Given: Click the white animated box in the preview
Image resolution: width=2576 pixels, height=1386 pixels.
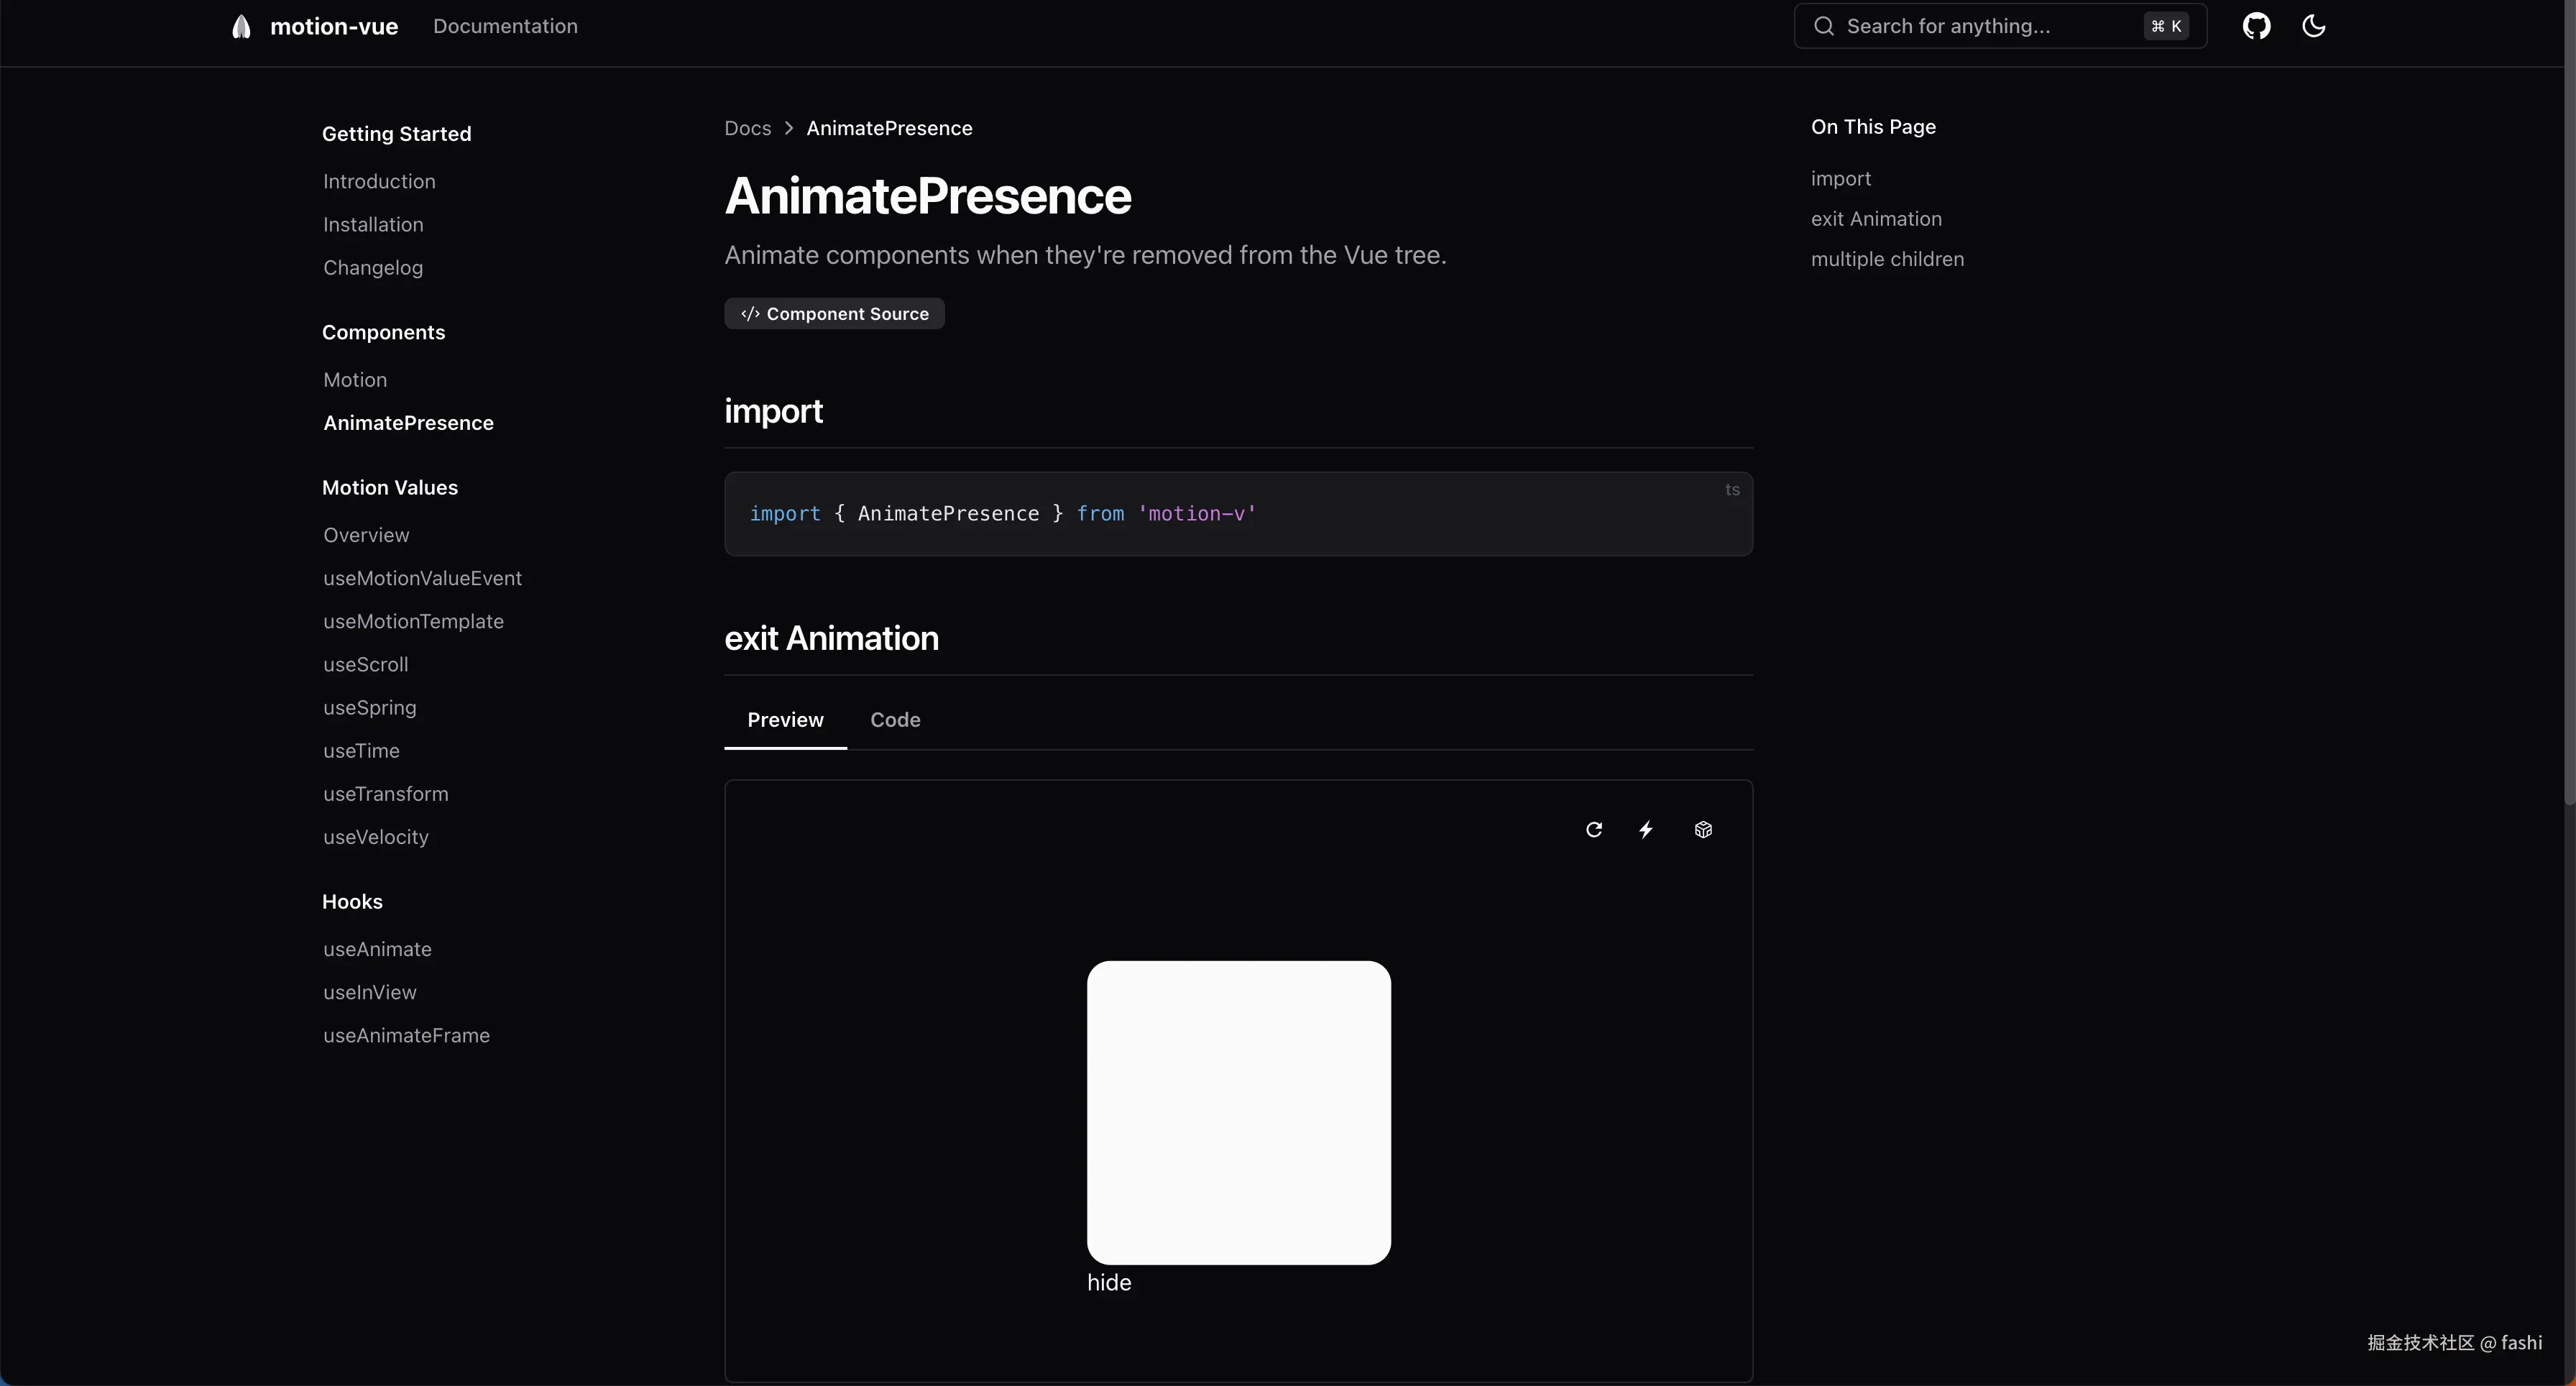Looking at the screenshot, I should pos(1238,1112).
